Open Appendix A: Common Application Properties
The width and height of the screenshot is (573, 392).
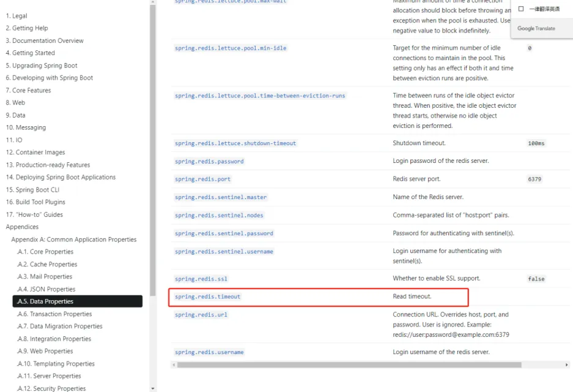pos(74,239)
